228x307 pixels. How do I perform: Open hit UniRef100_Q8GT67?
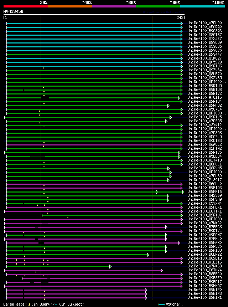pos(204,35)
